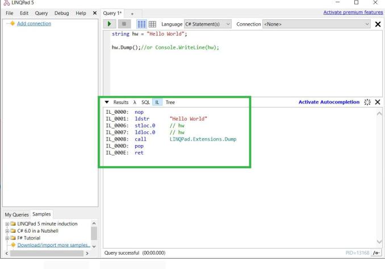Open the Language dropdown
Image resolution: width=385 pixels, height=269 pixels.
(208, 24)
